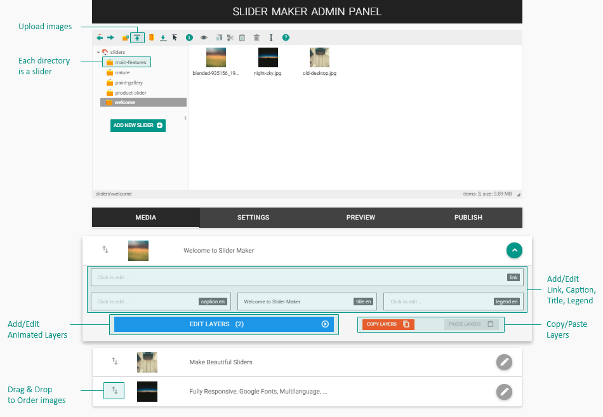Click the rename text-cursor icon
The height and width of the screenshot is (417, 603).
(x=271, y=37)
